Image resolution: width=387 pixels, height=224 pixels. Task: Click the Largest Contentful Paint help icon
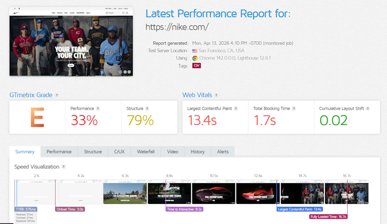tap(236, 108)
